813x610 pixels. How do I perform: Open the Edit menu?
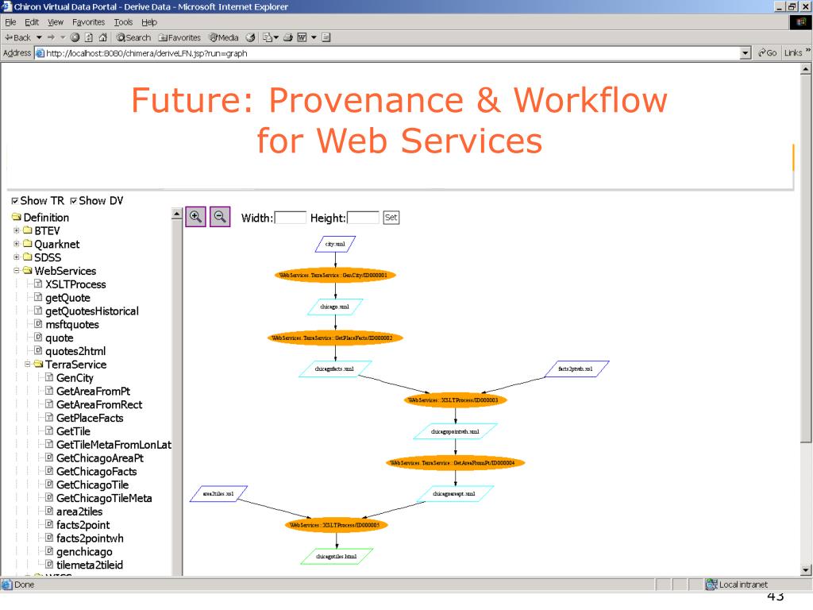pyautogui.click(x=32, y=22)
